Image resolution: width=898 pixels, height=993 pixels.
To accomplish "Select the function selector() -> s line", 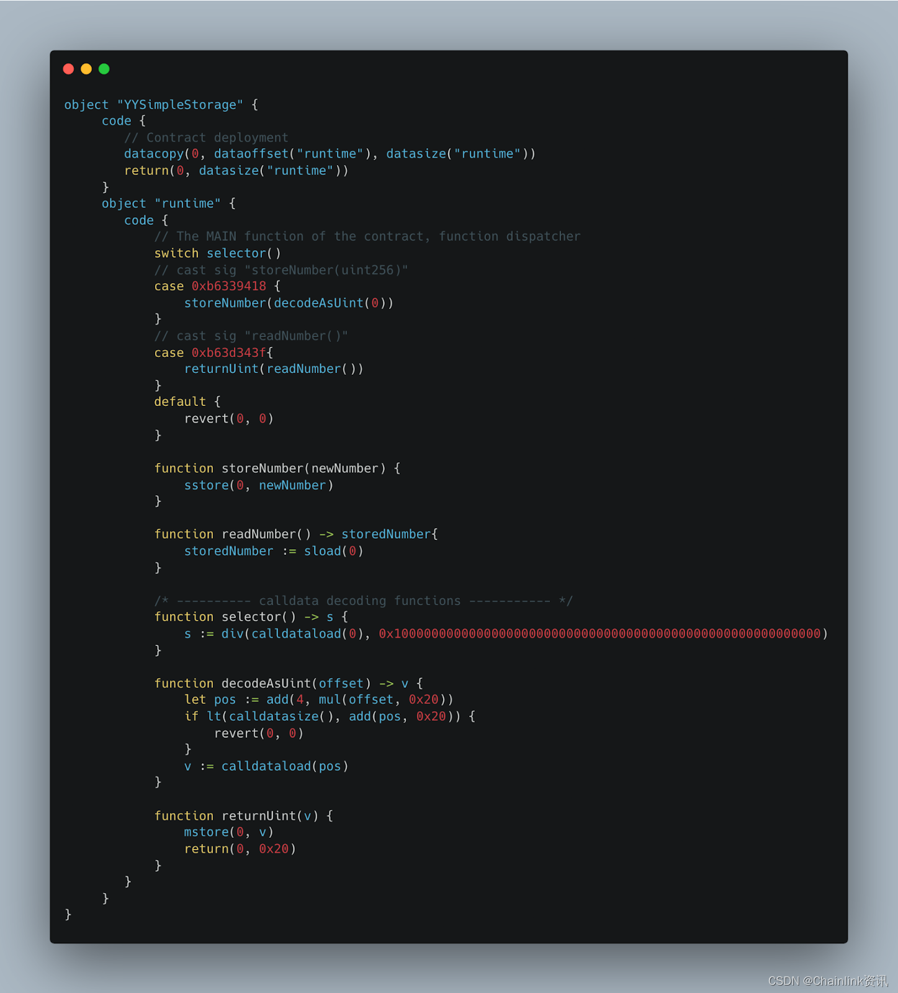I will [x=251, y=617].
